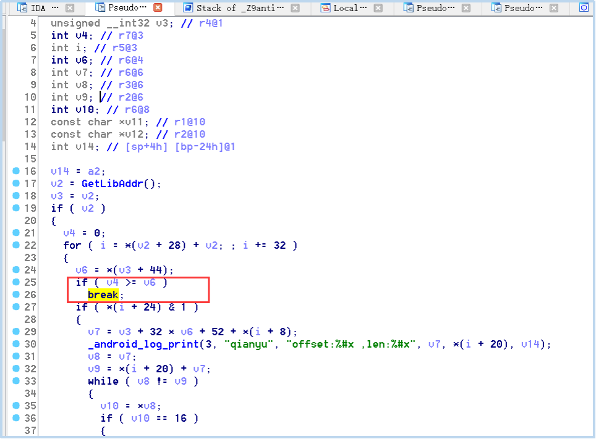
Task: Click i += 32 in the for loop
Action: point(264,245)
